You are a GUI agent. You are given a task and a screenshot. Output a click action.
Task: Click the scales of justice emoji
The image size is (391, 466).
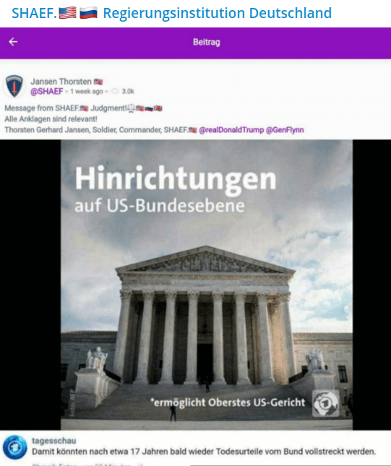(x=131, y=108)
